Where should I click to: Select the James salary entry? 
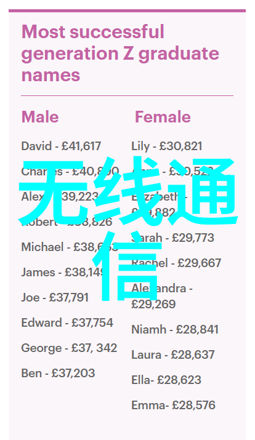click(63, 272)
